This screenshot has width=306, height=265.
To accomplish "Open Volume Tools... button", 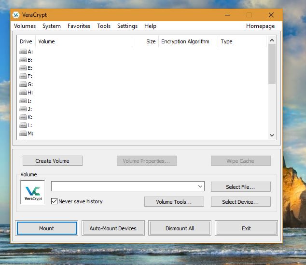I will click(x=174, y=202).
